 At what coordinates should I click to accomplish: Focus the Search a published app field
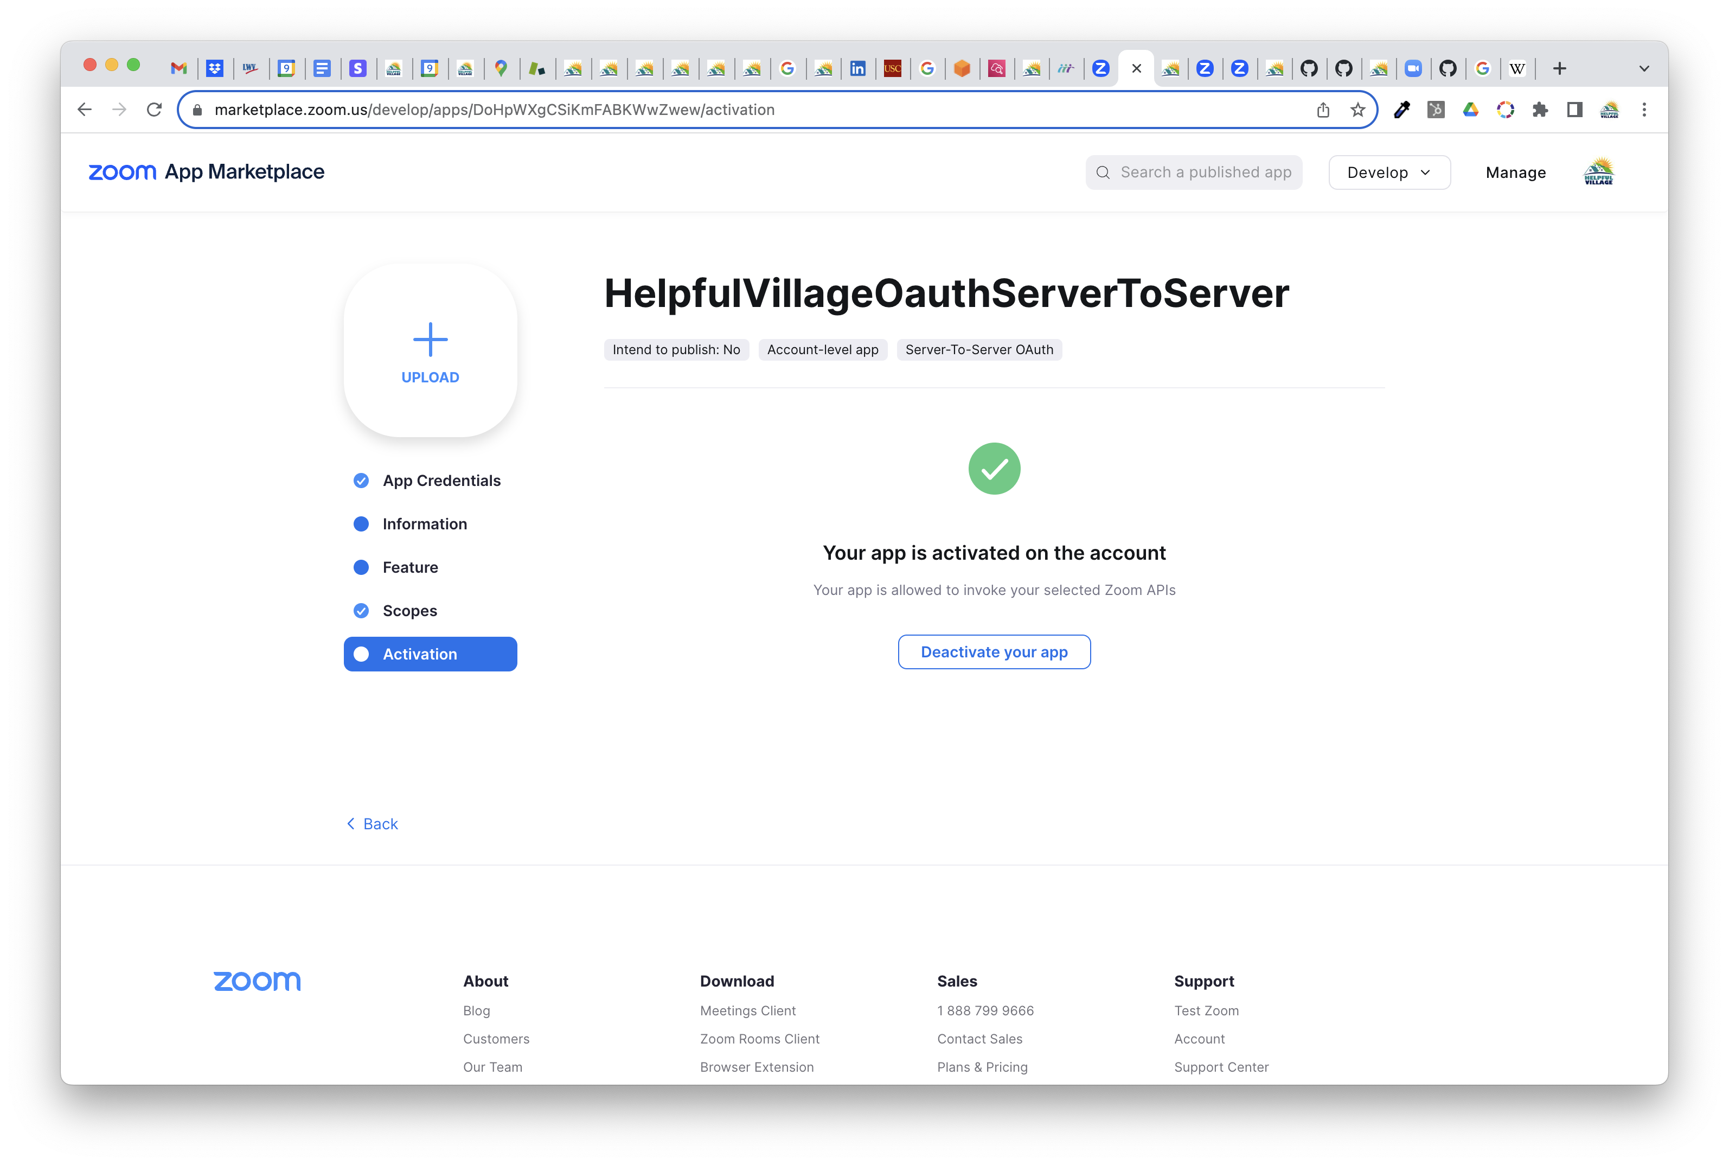pos(1193,172)
